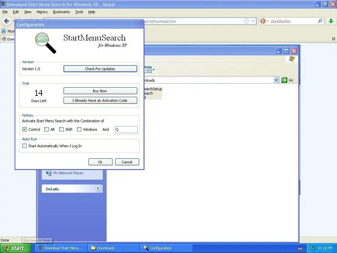Viewport: 337px width, 253px height.
Task: Click the Buy Now button
Action: click(100, 91)
